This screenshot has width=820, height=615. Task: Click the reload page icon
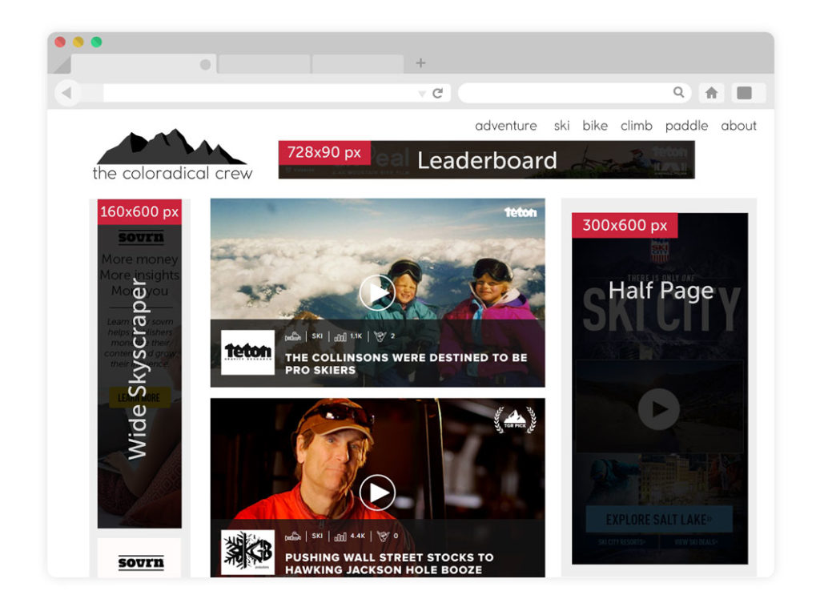pyautogui.click(x=438, y=93)
